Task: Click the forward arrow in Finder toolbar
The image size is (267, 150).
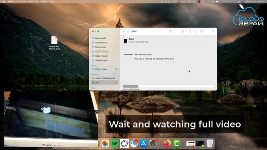Action: click(129, 32)
